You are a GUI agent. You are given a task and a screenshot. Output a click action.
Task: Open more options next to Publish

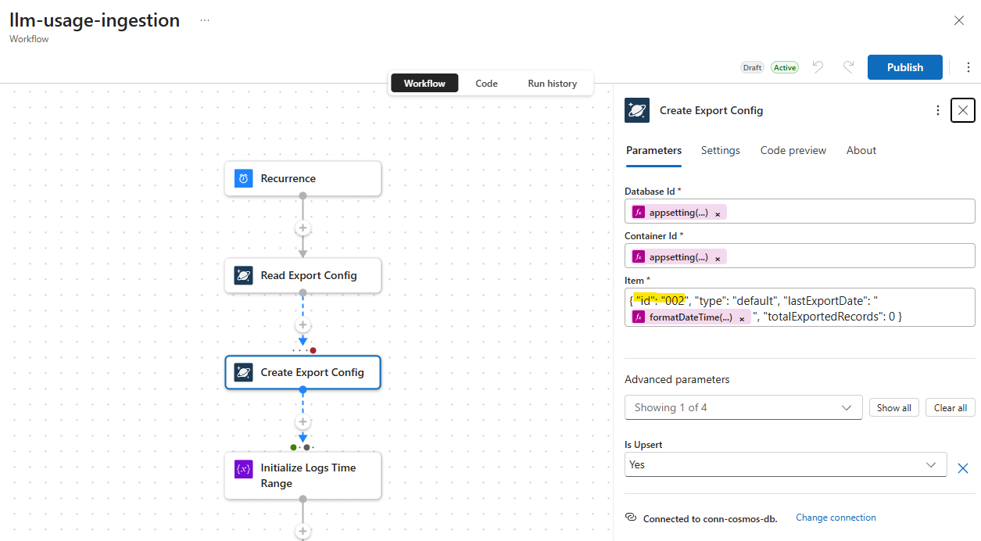point(968,67)
